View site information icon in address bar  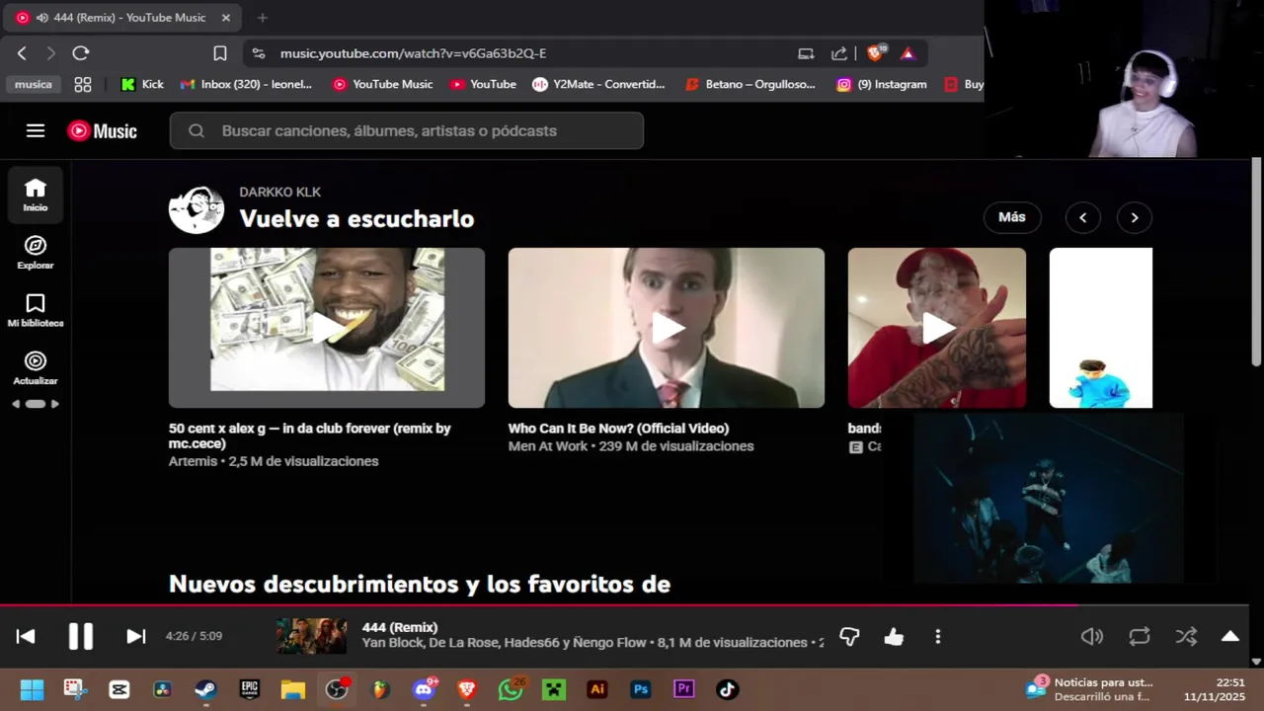pos(259,53)
